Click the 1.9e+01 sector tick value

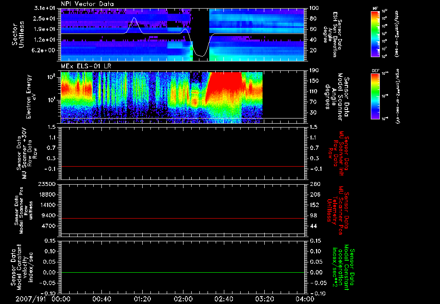[x=45, y=29]
